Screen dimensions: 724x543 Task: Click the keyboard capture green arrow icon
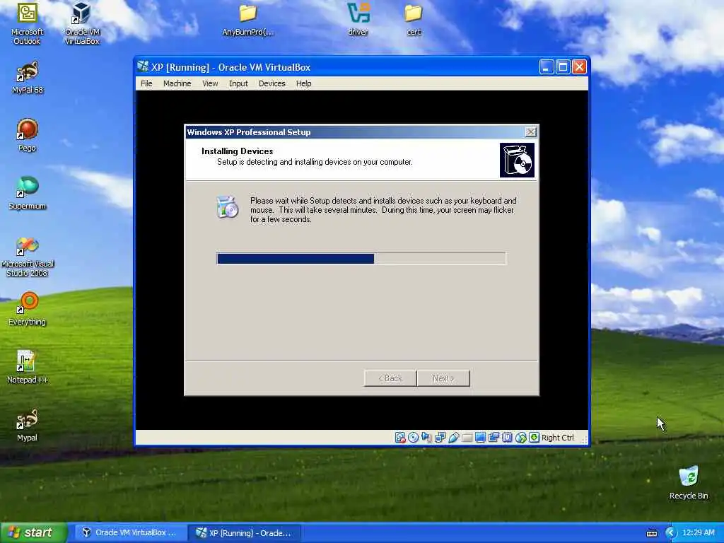535,437
